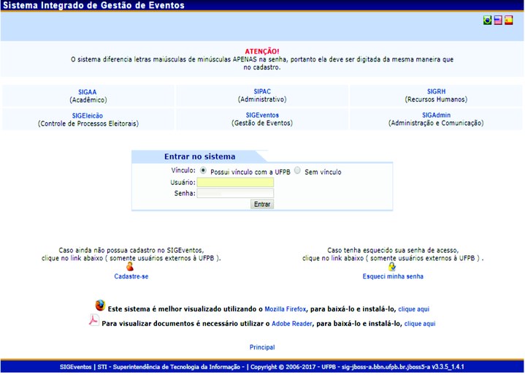Click the forgot password key icon
Image resolution: width=525 pixels, height=375 pixels.
coord(392,267)
